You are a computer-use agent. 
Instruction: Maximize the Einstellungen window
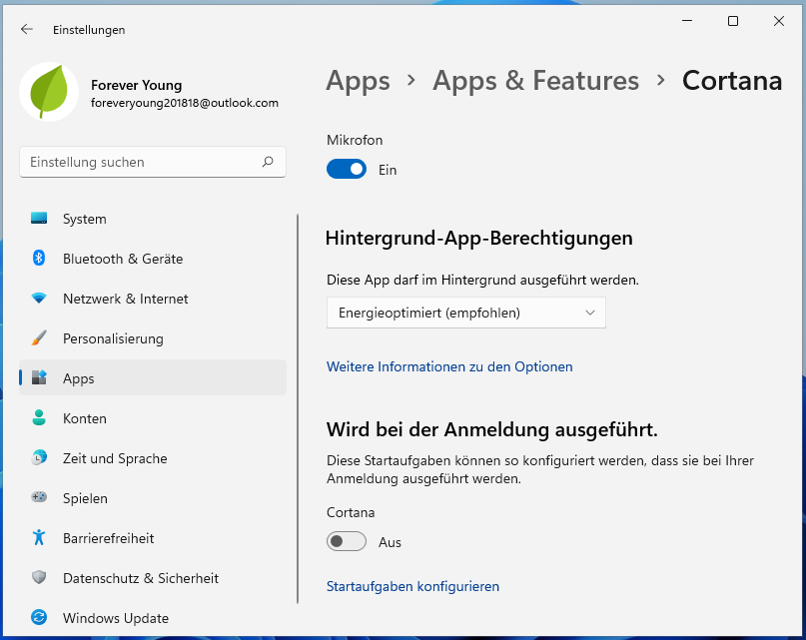[x=733, y=21]
